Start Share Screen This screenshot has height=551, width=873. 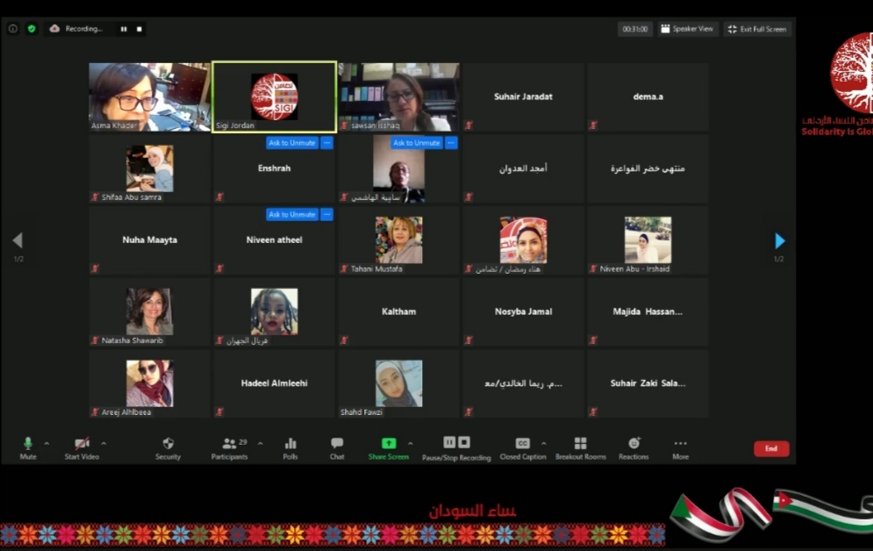(x=389, y=446)
